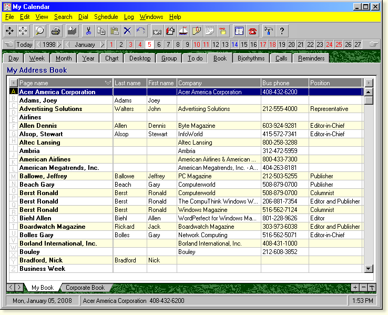Go to previous month before January
Screen dimensions: 388x315
67,45
